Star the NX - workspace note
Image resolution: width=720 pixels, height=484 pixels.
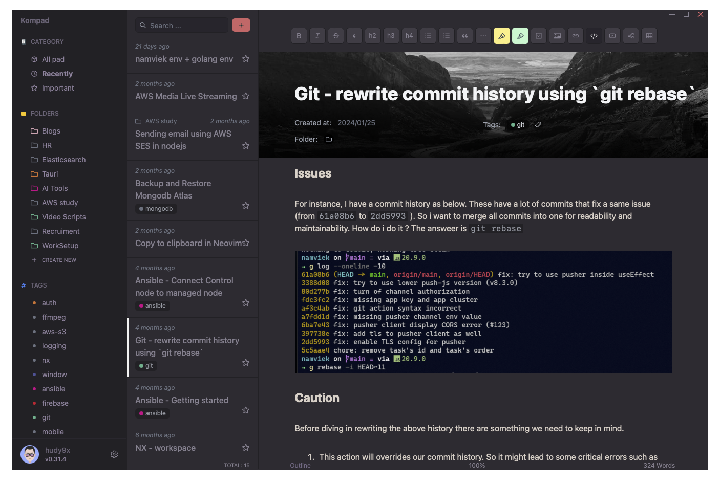[x=246, y=448]
